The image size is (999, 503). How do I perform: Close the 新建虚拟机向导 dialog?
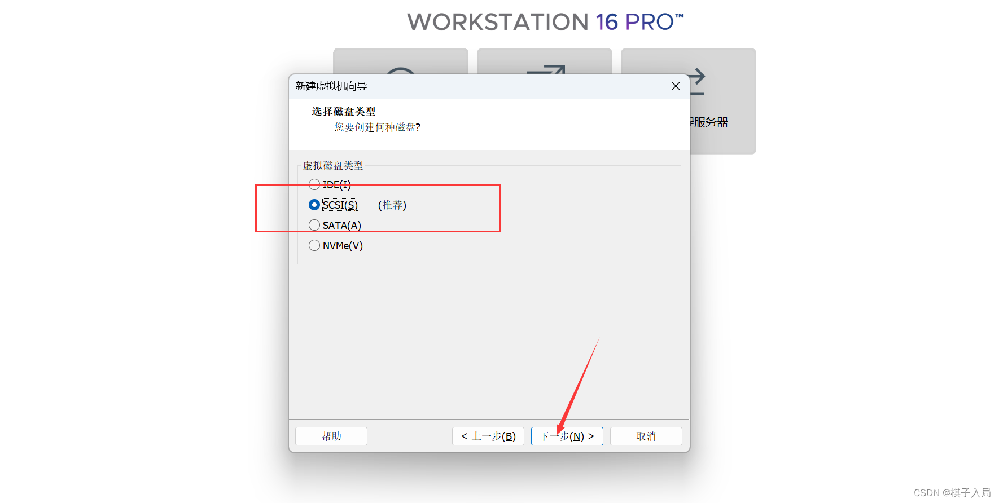coord(676,86)
